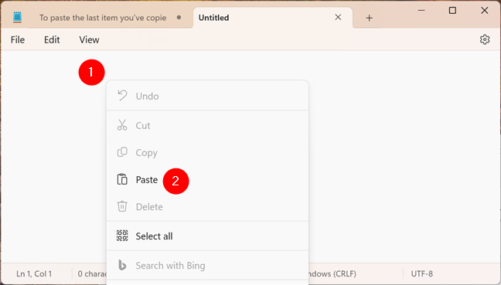Click the scissors Cut icon
This screenshot has width=501, height=285.
point(122,125)
